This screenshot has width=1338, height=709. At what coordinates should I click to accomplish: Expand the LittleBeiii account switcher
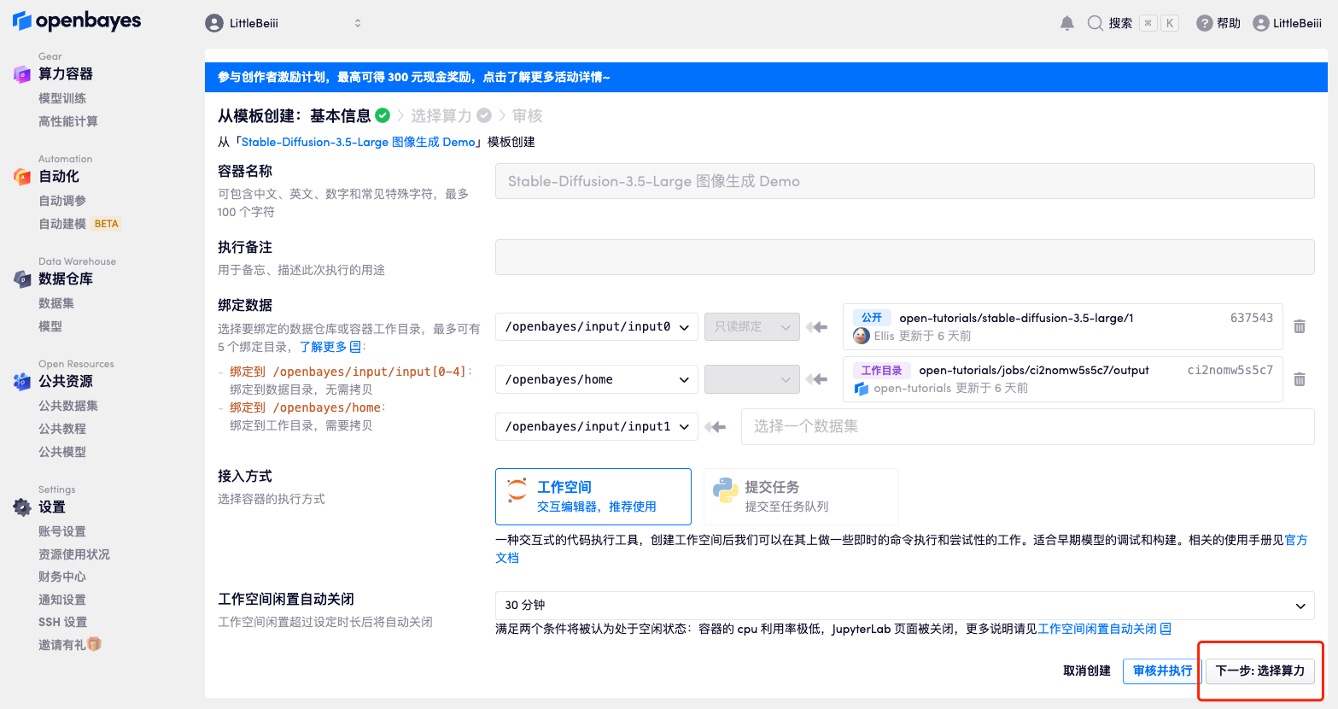click(283, 23)
